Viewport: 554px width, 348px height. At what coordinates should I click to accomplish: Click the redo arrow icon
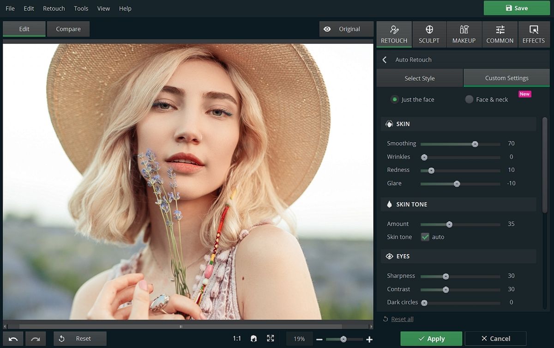click(x=36, y=339)
